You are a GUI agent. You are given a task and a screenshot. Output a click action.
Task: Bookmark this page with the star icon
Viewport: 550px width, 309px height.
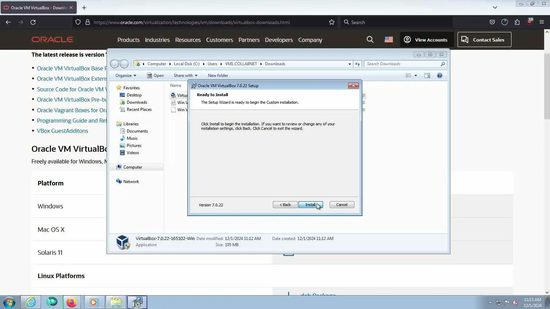pos(331,22)
